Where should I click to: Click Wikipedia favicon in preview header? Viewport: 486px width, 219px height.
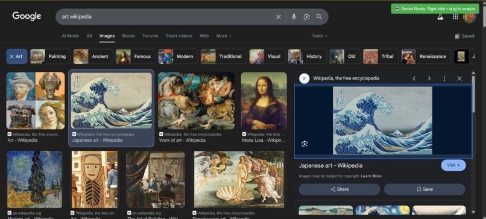304,78
